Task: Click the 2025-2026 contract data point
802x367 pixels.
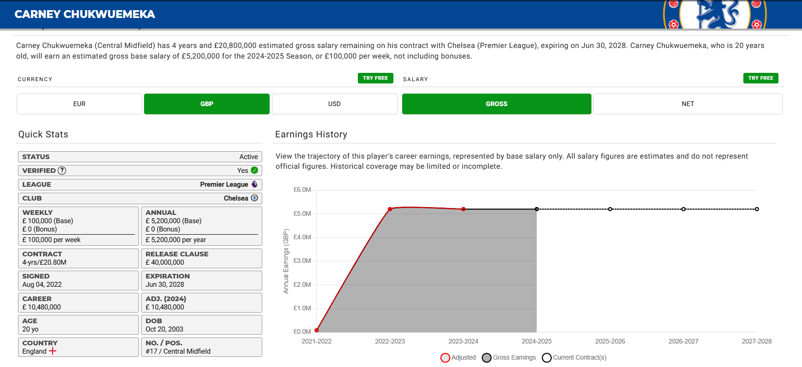Action: [x=610, y=209]
